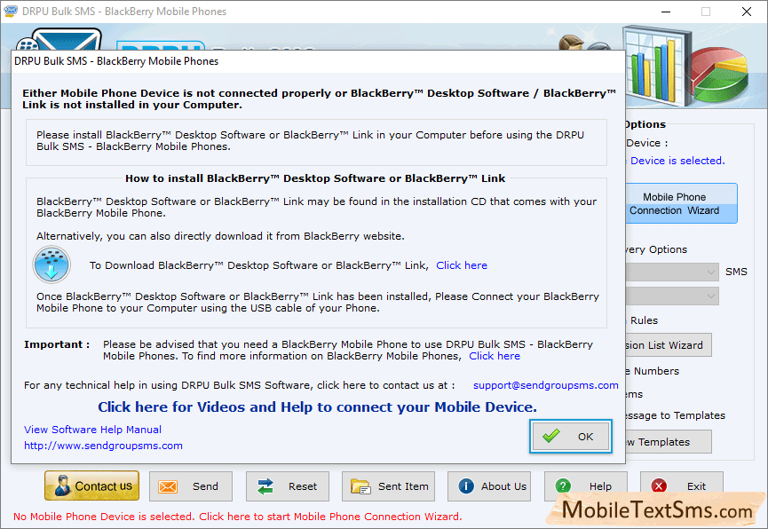Click the bar and pie chart graphic
Viewport: 768px width, 529px height.
click(685, 66)
